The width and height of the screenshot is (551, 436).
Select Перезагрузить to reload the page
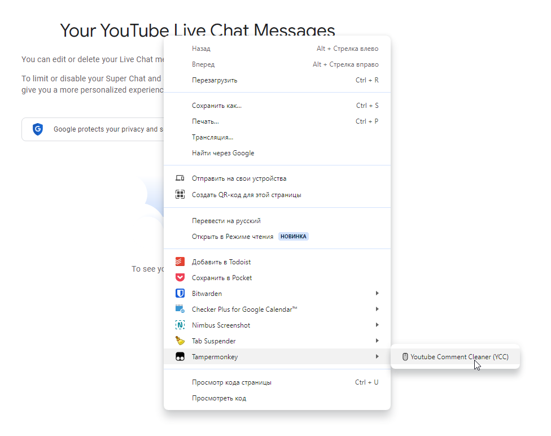(277, 80)
